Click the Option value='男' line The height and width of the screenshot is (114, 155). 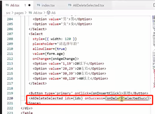[x=62, y=19]
